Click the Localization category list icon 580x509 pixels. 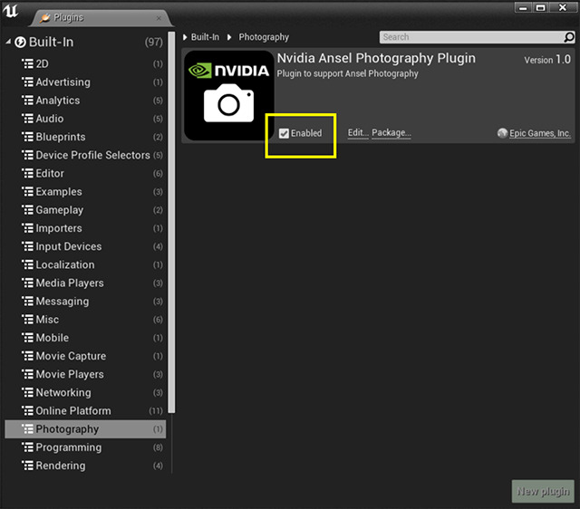28,264
